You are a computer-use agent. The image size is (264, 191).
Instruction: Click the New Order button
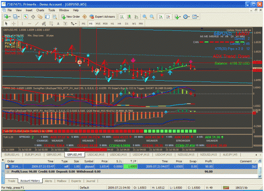tap(71, 16)
